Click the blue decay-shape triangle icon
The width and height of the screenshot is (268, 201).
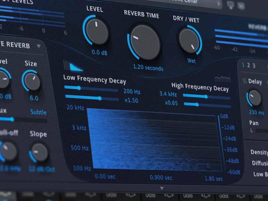(x=76, y=67)
